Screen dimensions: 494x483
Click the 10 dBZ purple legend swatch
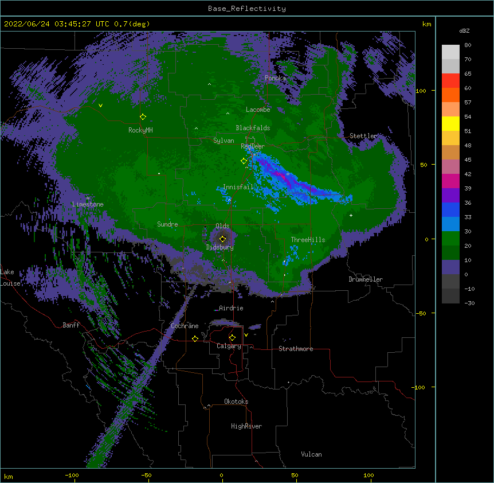(x=450, y=267)
